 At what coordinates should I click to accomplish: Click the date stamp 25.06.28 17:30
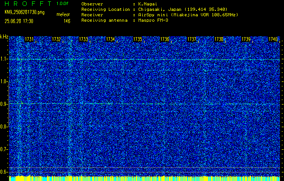tap(19, 21)
